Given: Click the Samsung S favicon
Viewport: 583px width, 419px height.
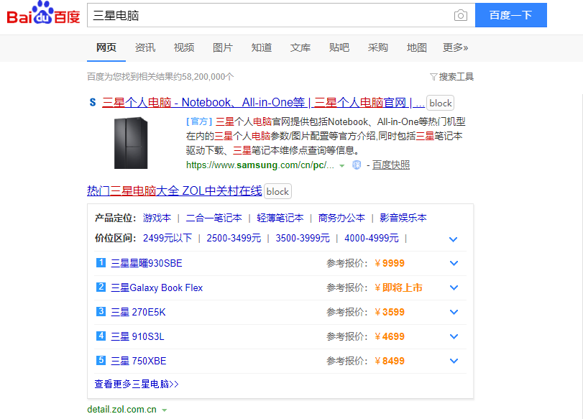Looking at the screenshot, I should (93, 102).
